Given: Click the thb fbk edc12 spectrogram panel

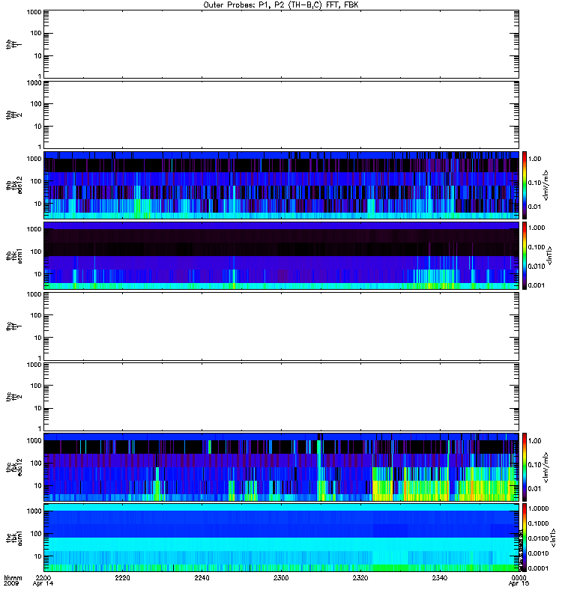Looking at the screenshot, I should pos(282,185).
